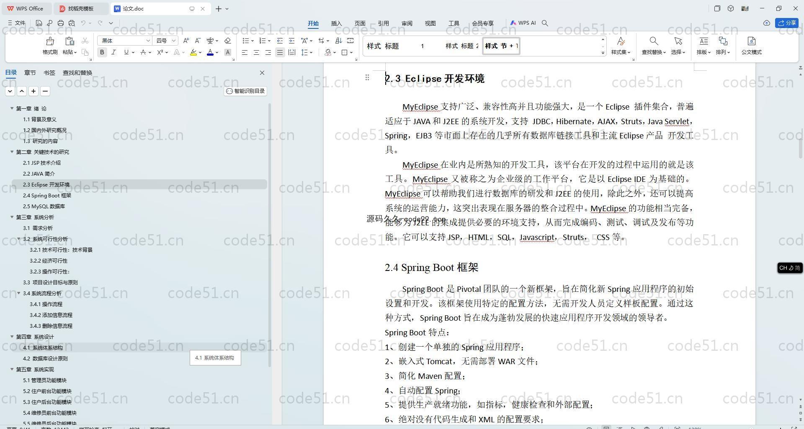Apply distributed alignment
This screenshot has height=429, width=804.
[x=292, y=52]
